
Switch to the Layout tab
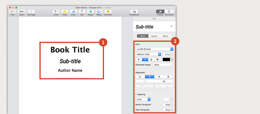[154, 36]
